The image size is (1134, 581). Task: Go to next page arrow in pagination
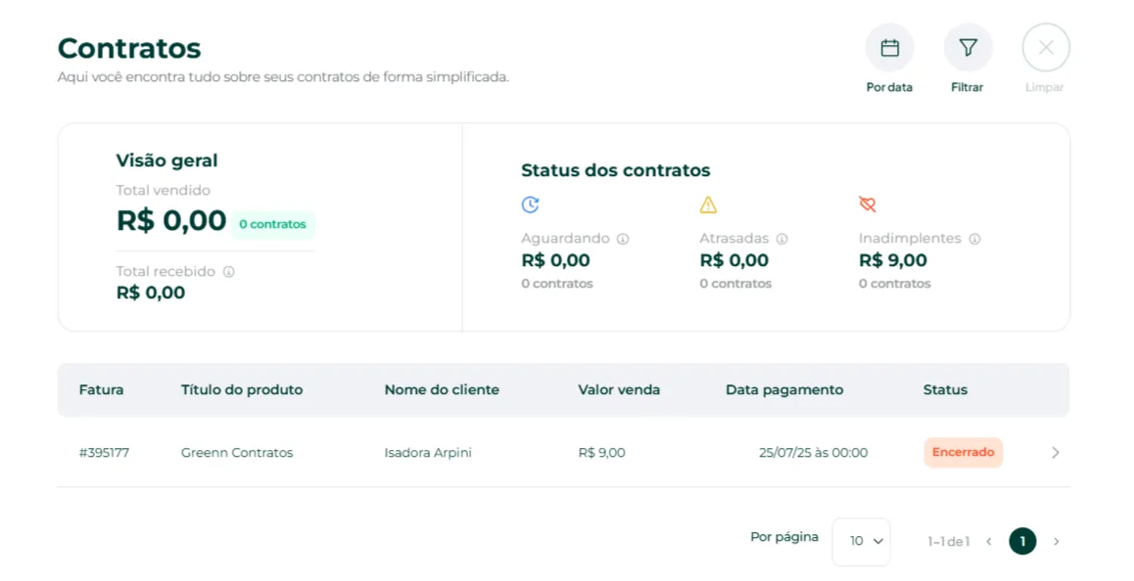[1057, 541]
